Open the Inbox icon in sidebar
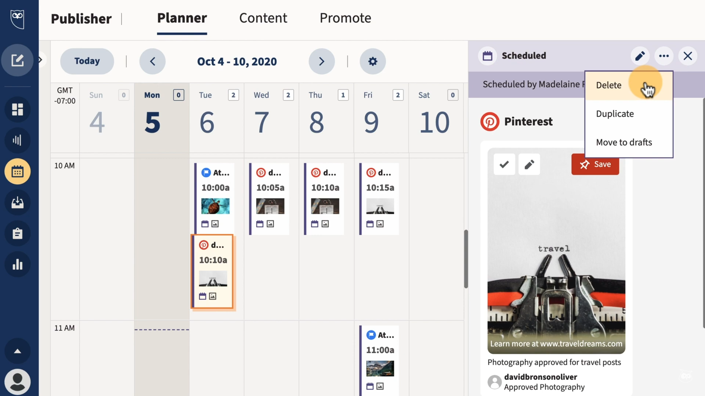 point(17,202)
